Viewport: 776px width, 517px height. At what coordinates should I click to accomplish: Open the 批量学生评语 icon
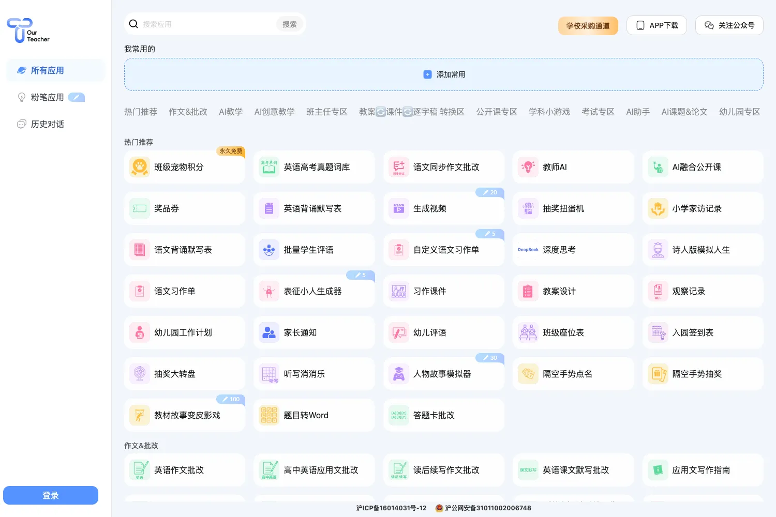click(x=269, y=250)
